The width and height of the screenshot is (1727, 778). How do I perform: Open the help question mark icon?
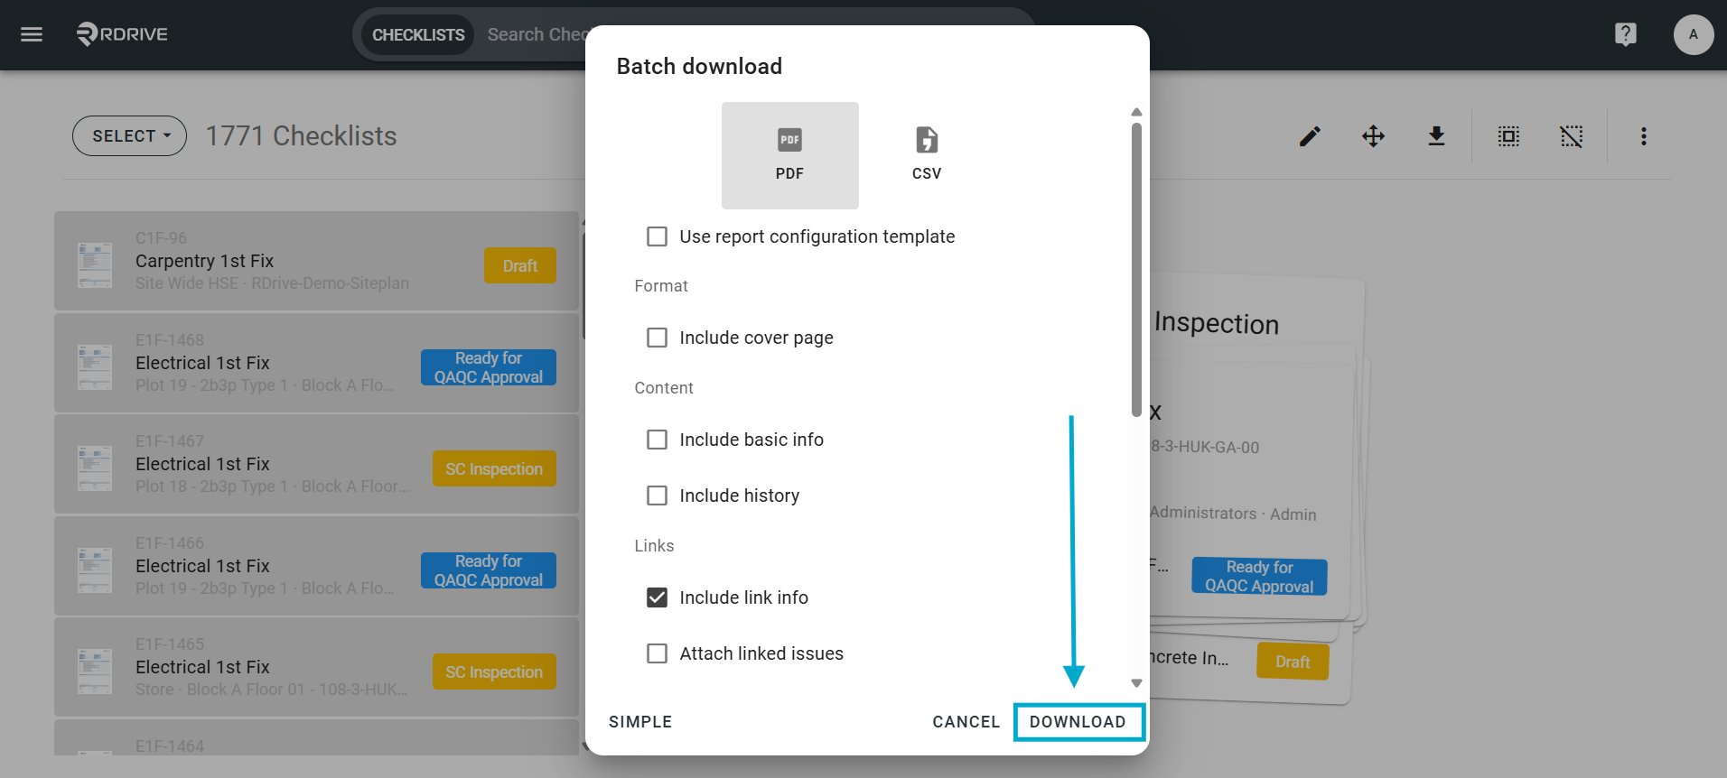(x=1625, y=34)
